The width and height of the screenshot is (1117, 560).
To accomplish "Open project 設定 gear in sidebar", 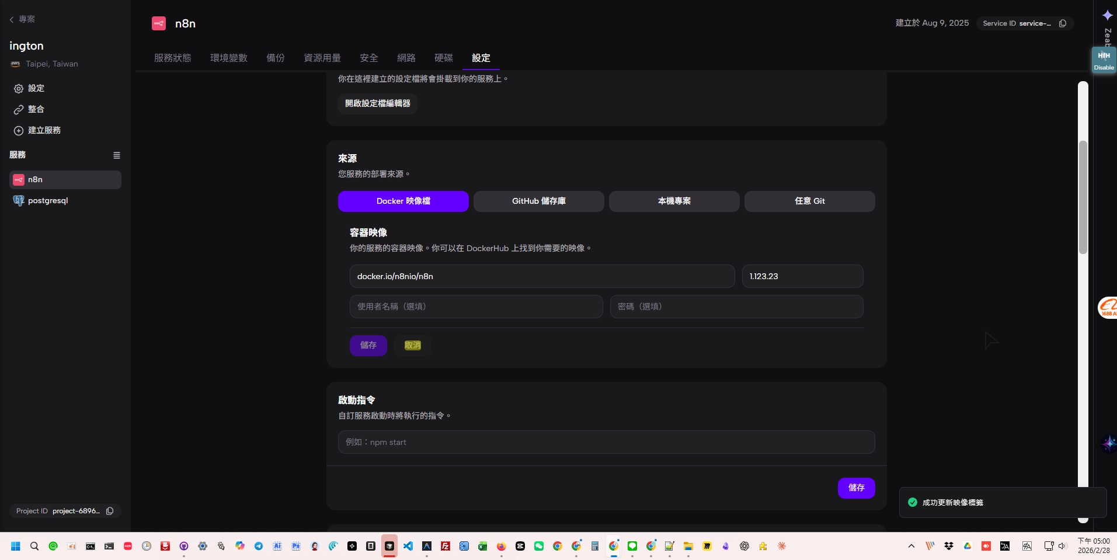I will click(x=19, y=89).
